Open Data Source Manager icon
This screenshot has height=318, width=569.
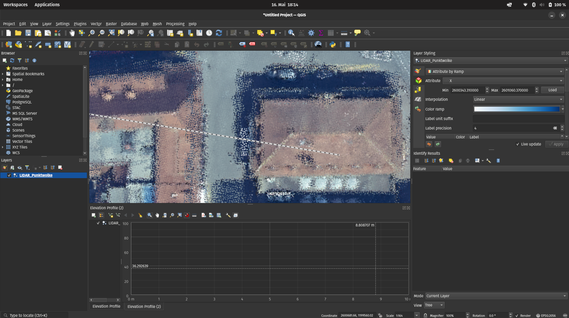click(9, 44)
